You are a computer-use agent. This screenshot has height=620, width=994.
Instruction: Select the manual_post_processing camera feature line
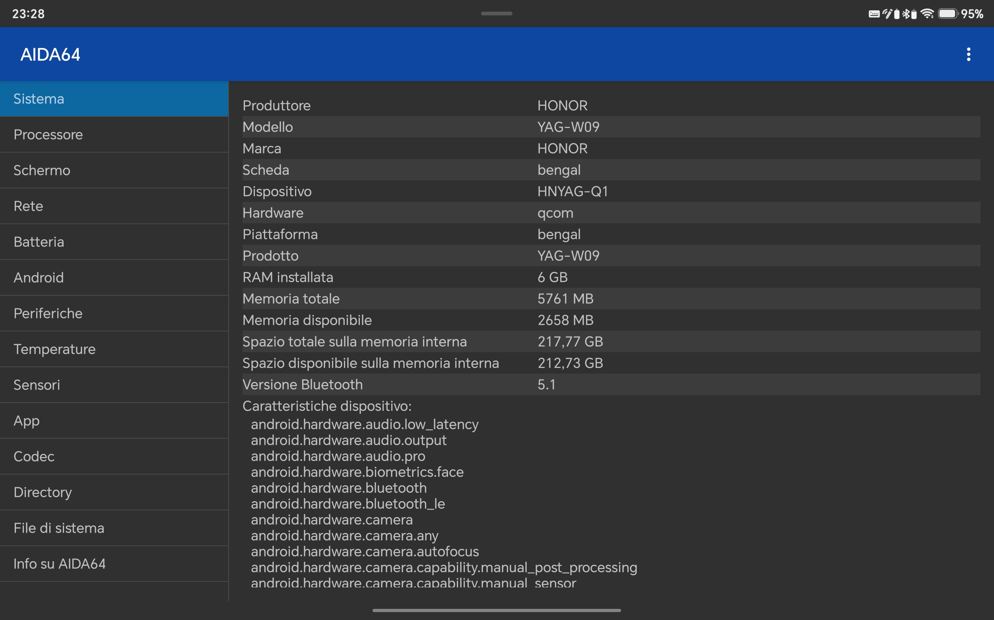click(x=444, y=568)
